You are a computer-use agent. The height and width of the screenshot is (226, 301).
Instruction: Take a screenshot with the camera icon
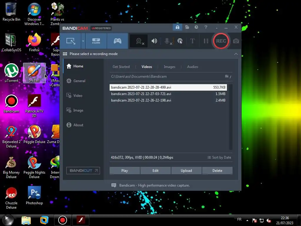tap(236, 41)
